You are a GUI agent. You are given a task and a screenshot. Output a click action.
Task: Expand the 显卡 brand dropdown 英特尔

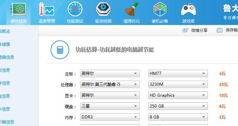pyautogui.click(x=110, y=95)
